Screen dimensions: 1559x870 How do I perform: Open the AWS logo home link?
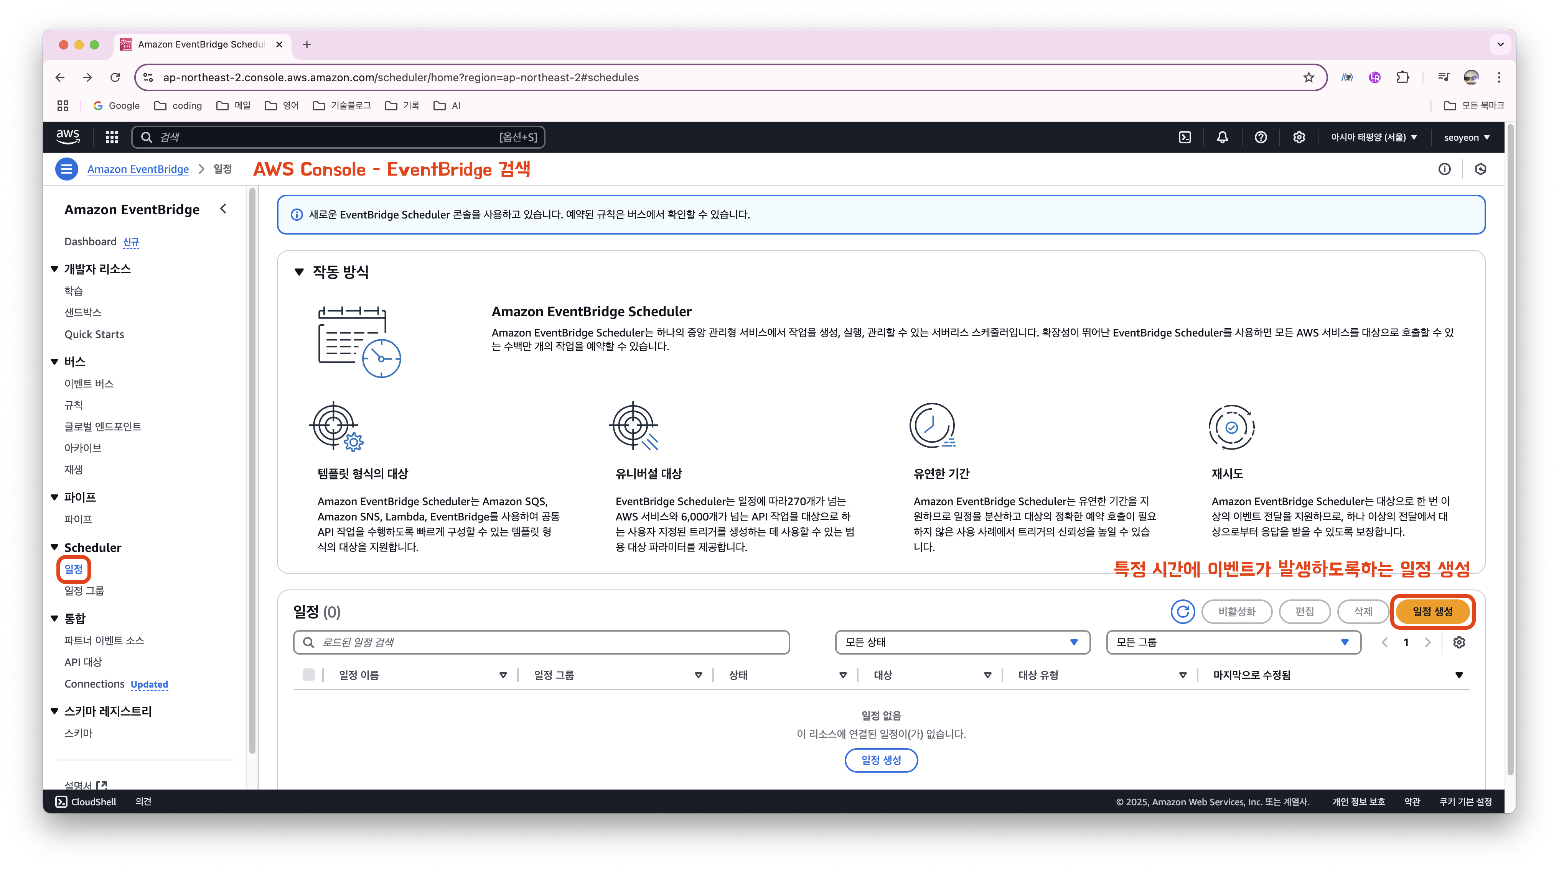[x=68, y=137]
